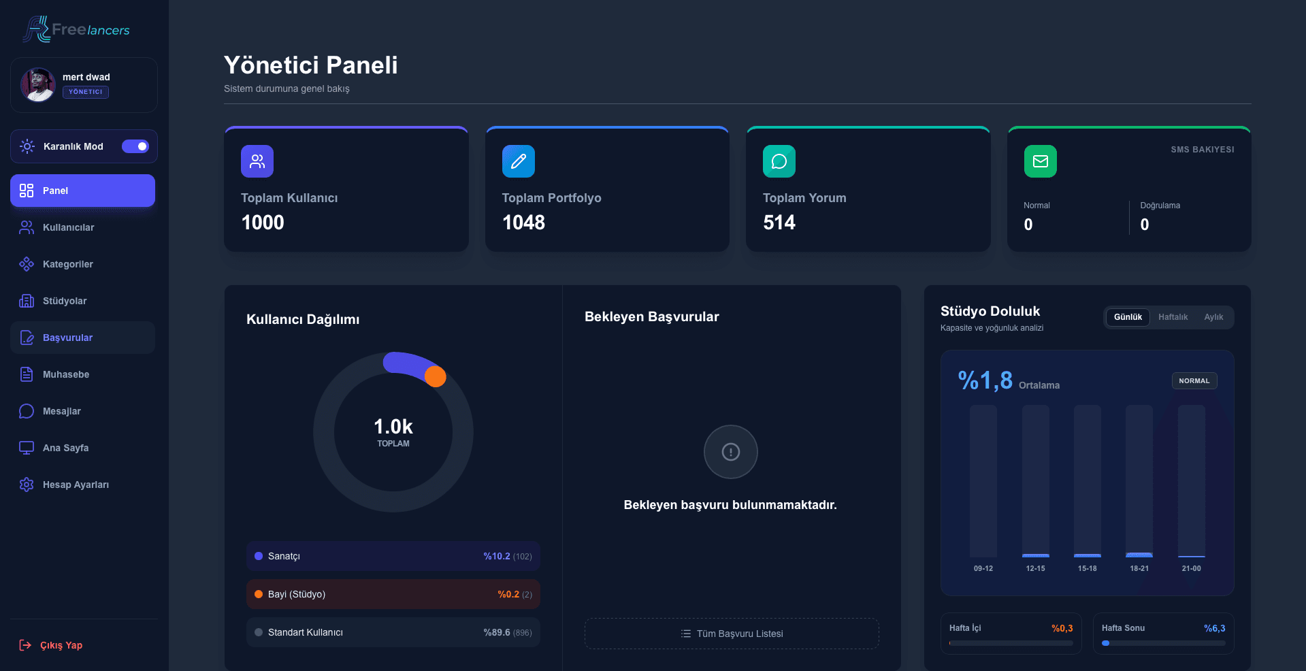Click the Hafta İçi progress bar
The height and width of the screenshot is (671, 1306).
tap(1011, 643)
